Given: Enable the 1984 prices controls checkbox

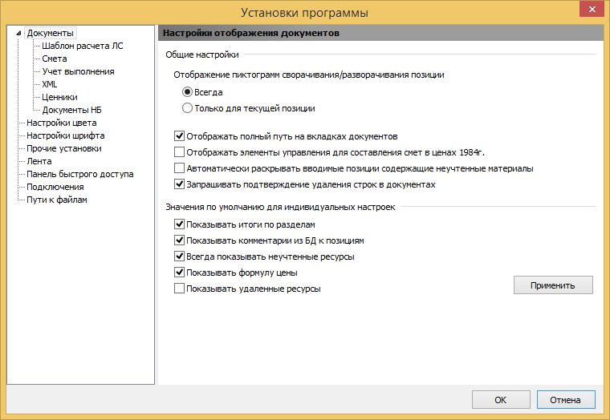Looking at the screenshot, I should [179, 152].
